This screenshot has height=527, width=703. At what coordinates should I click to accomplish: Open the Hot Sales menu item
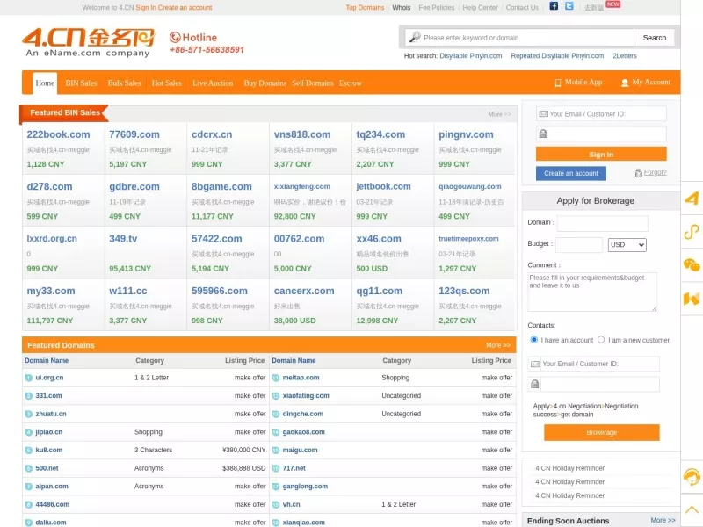point(167,83)
